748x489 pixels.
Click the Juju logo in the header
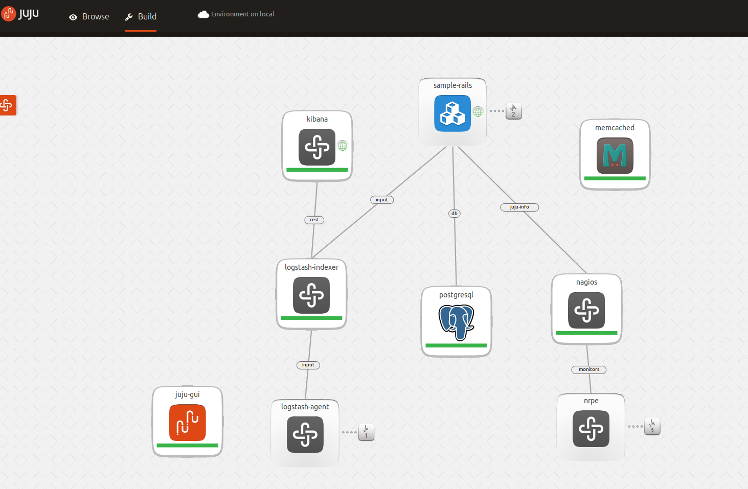click(20, 14)
